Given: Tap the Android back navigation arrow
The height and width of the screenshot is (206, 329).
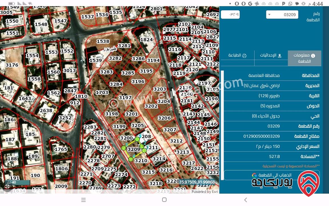Looking at the screenshot, I should 245,200.
